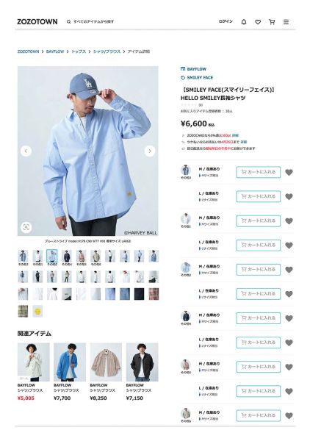Open the shopping cart icon in the header
310x441 pixels.
(272, 21)
